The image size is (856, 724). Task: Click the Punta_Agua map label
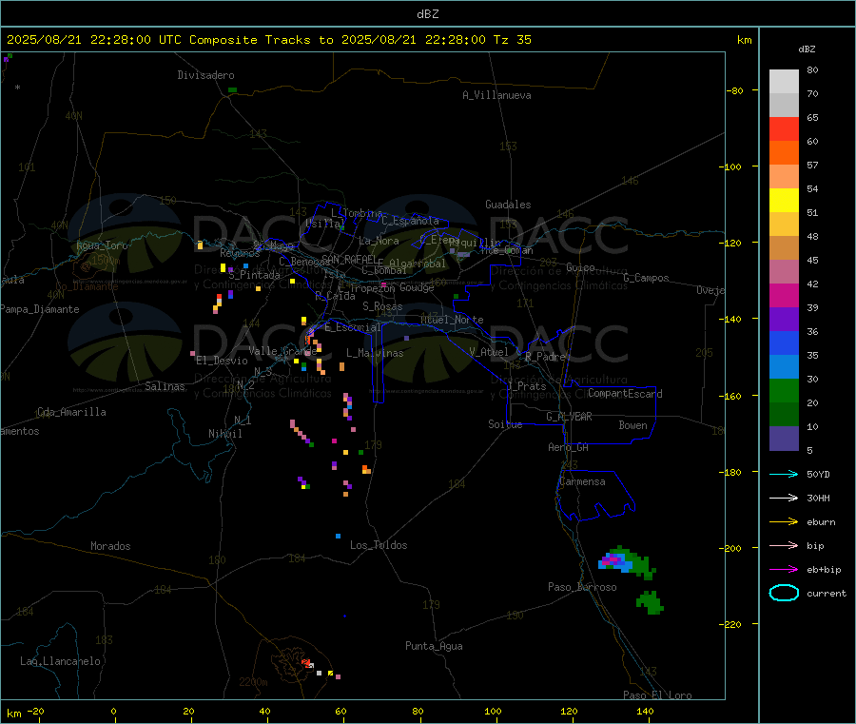pyautogui.click(x=434, y=646)
